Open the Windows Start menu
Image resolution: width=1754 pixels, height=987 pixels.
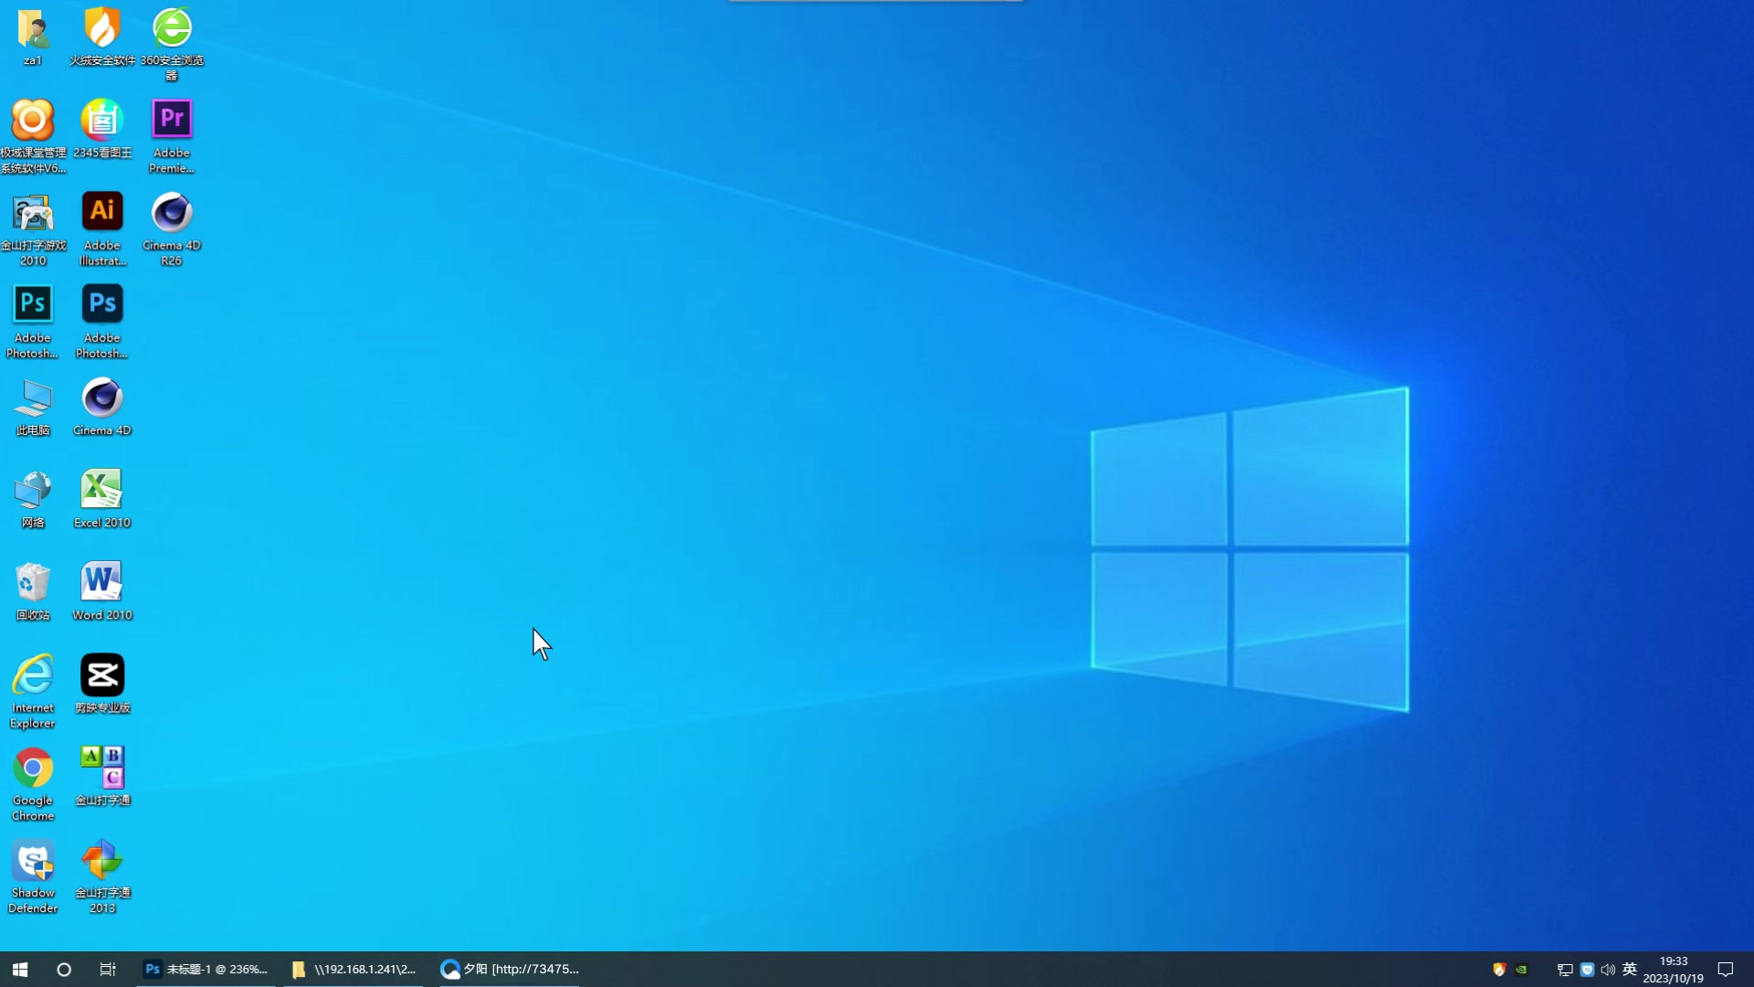[x=20, y=969]
